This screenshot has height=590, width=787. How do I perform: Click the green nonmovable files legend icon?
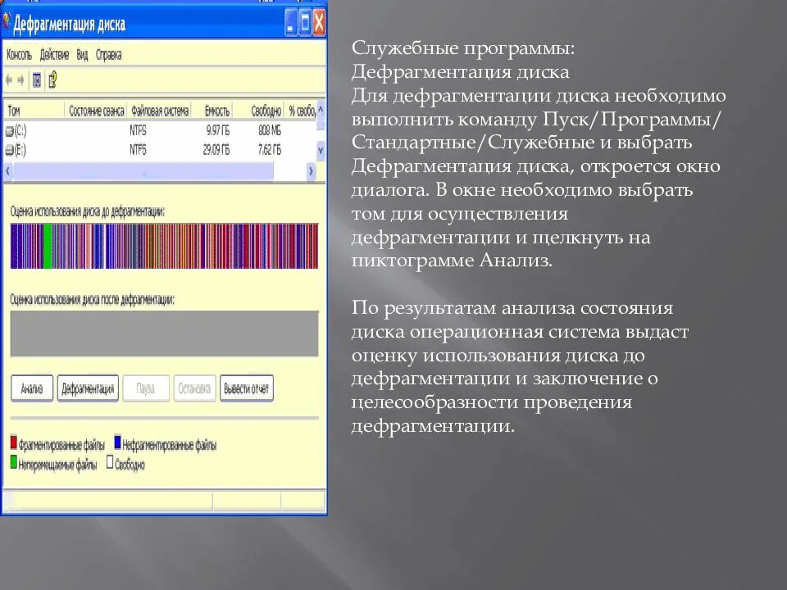13,461
